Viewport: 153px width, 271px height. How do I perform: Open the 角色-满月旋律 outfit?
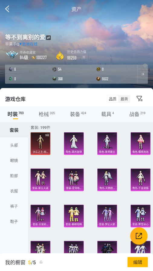click(74, 144)
